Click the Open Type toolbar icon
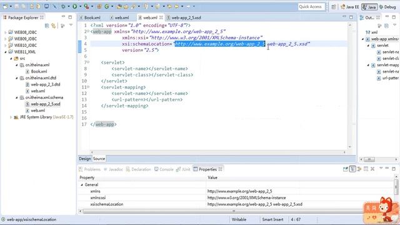 click(119, 6)
